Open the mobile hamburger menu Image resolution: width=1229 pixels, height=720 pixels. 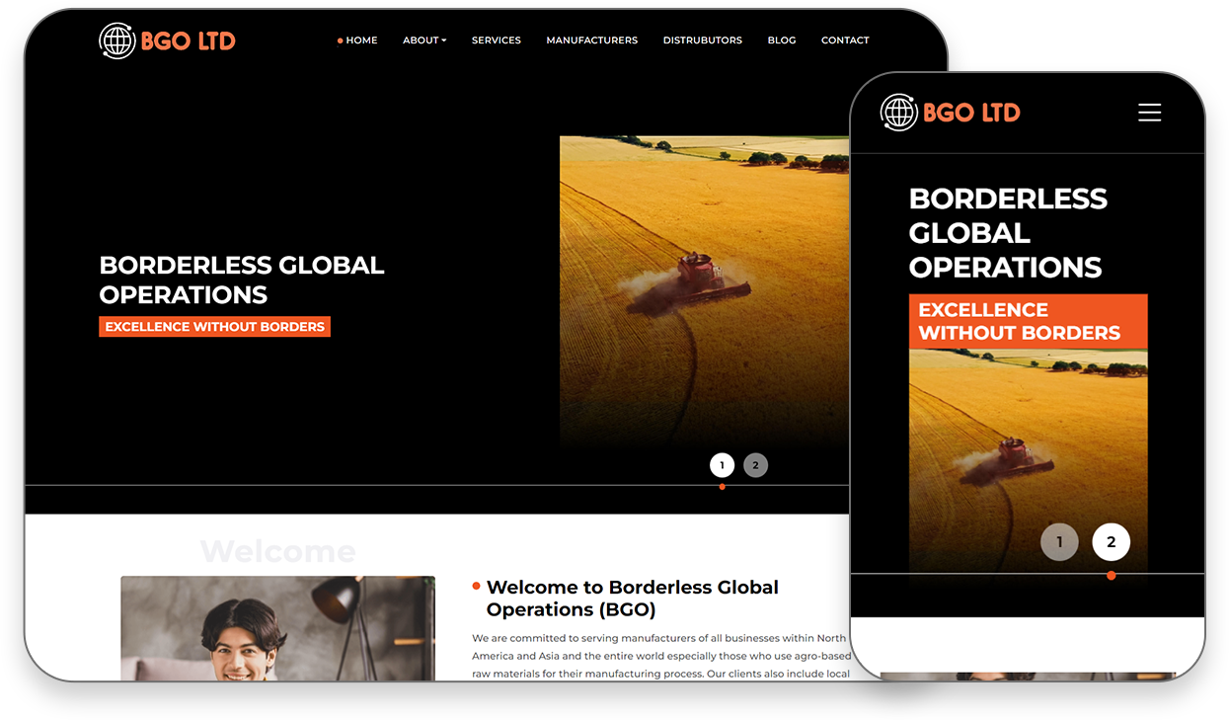point(1149,113)
